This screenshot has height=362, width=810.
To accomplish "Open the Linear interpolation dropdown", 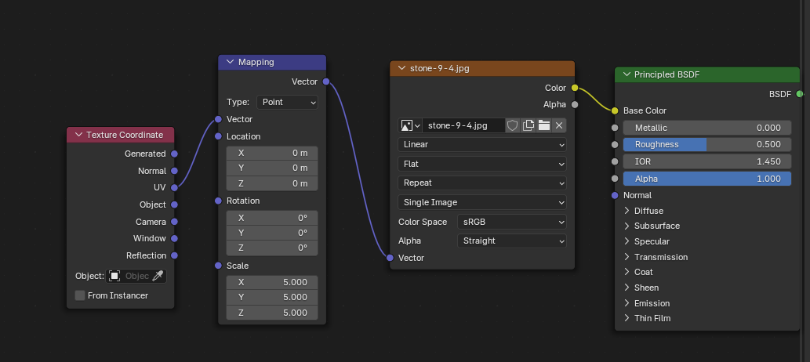I will point(482,145).
